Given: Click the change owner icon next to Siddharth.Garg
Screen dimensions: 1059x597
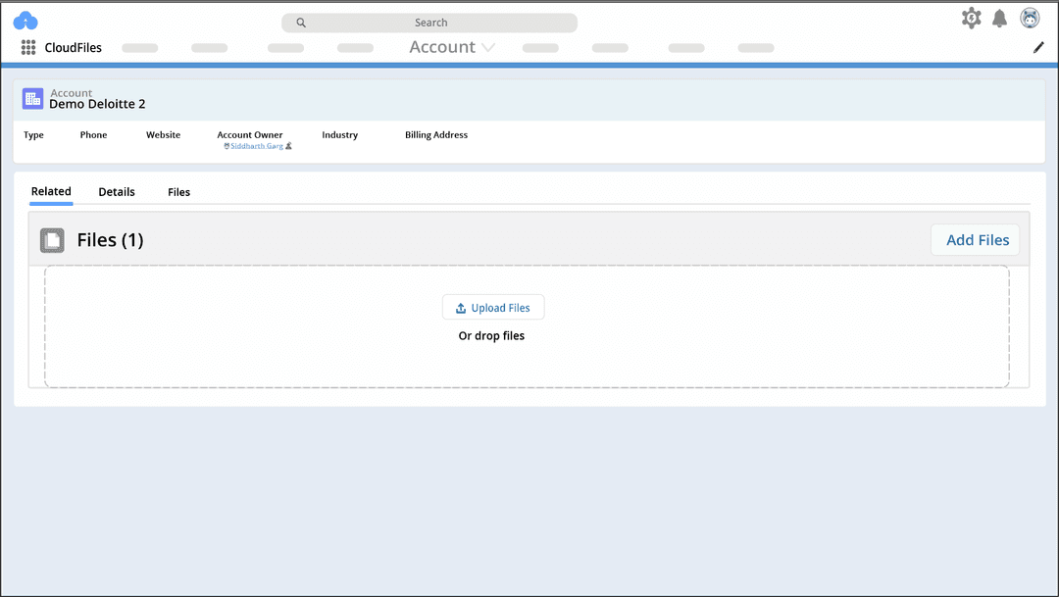Looking at the screenshot, I should tap(288, 145).
